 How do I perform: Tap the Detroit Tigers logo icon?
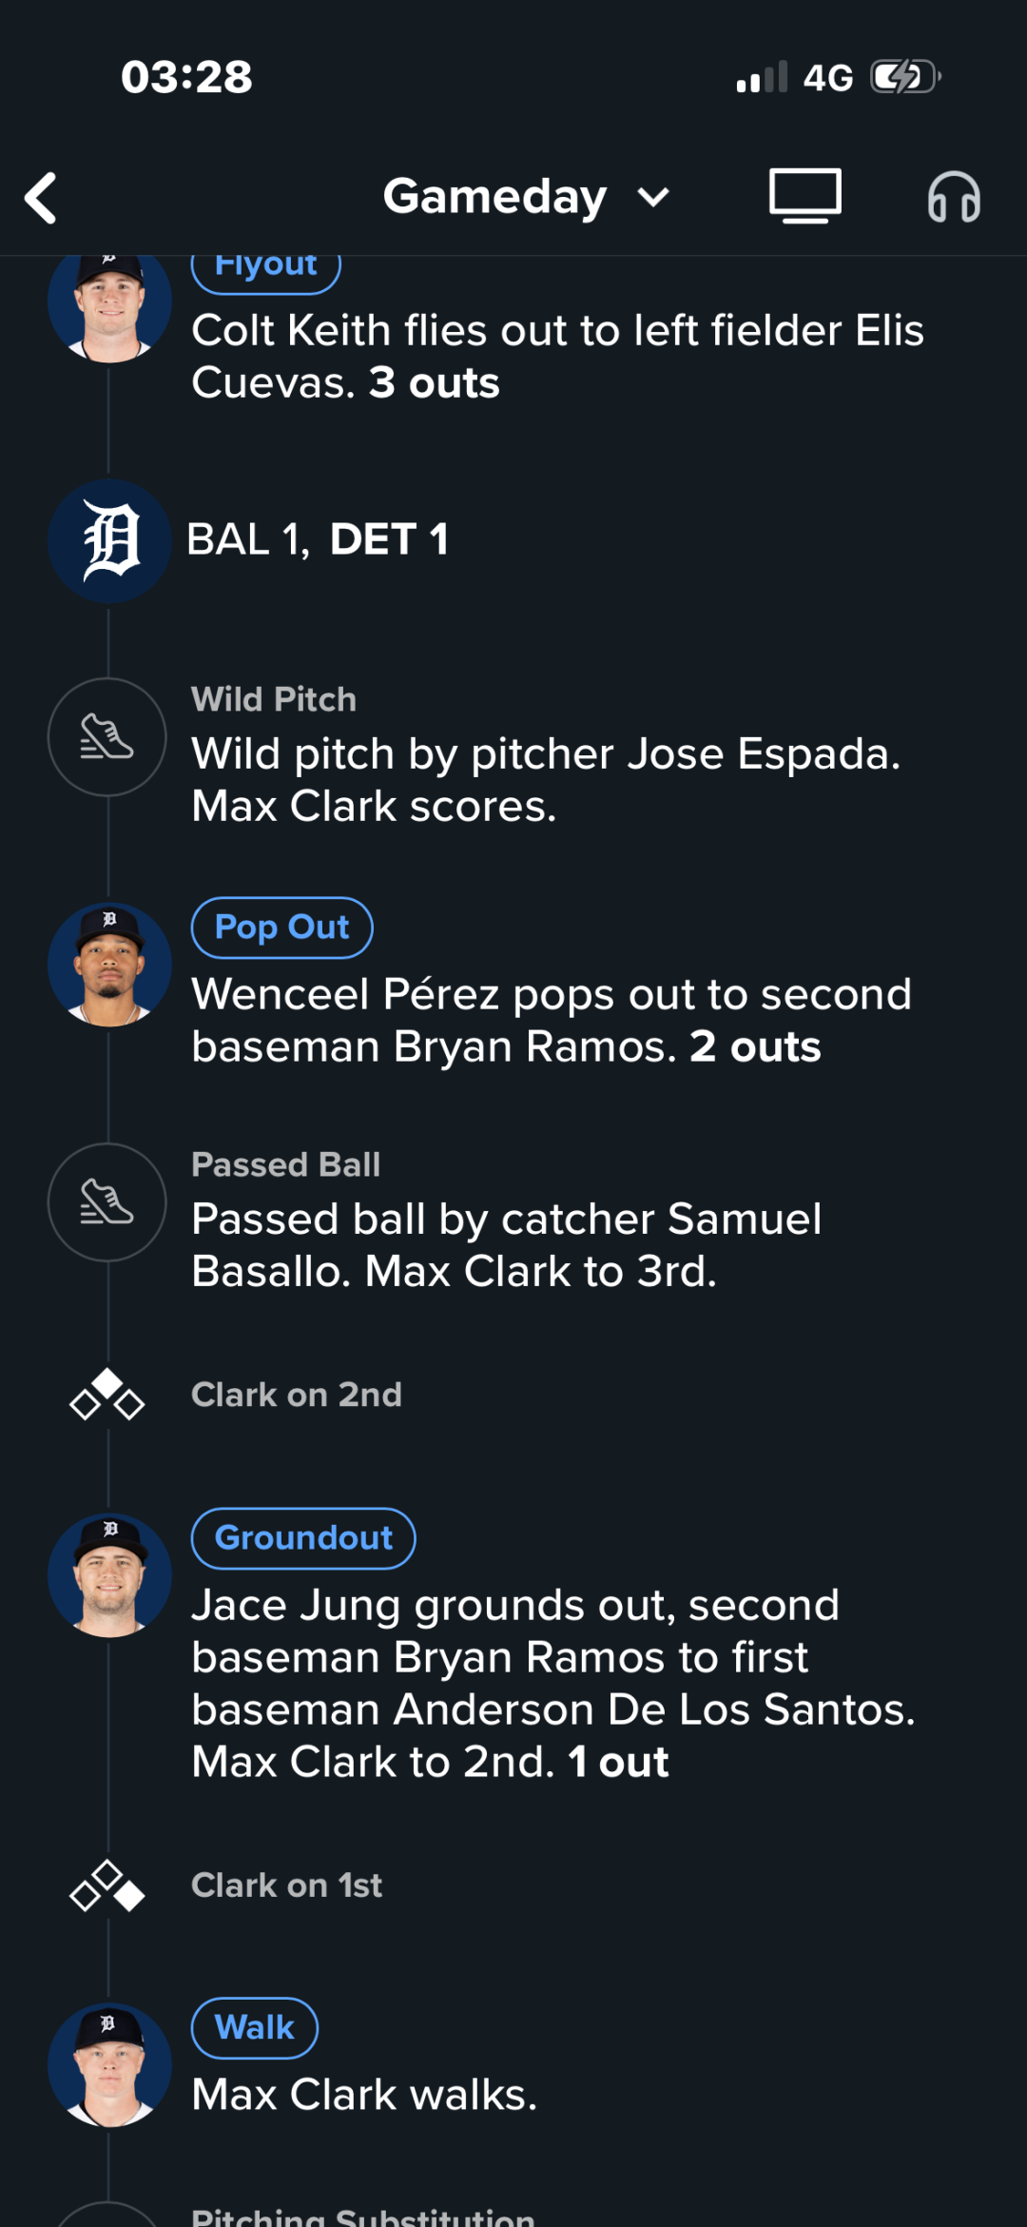[109, 541]
